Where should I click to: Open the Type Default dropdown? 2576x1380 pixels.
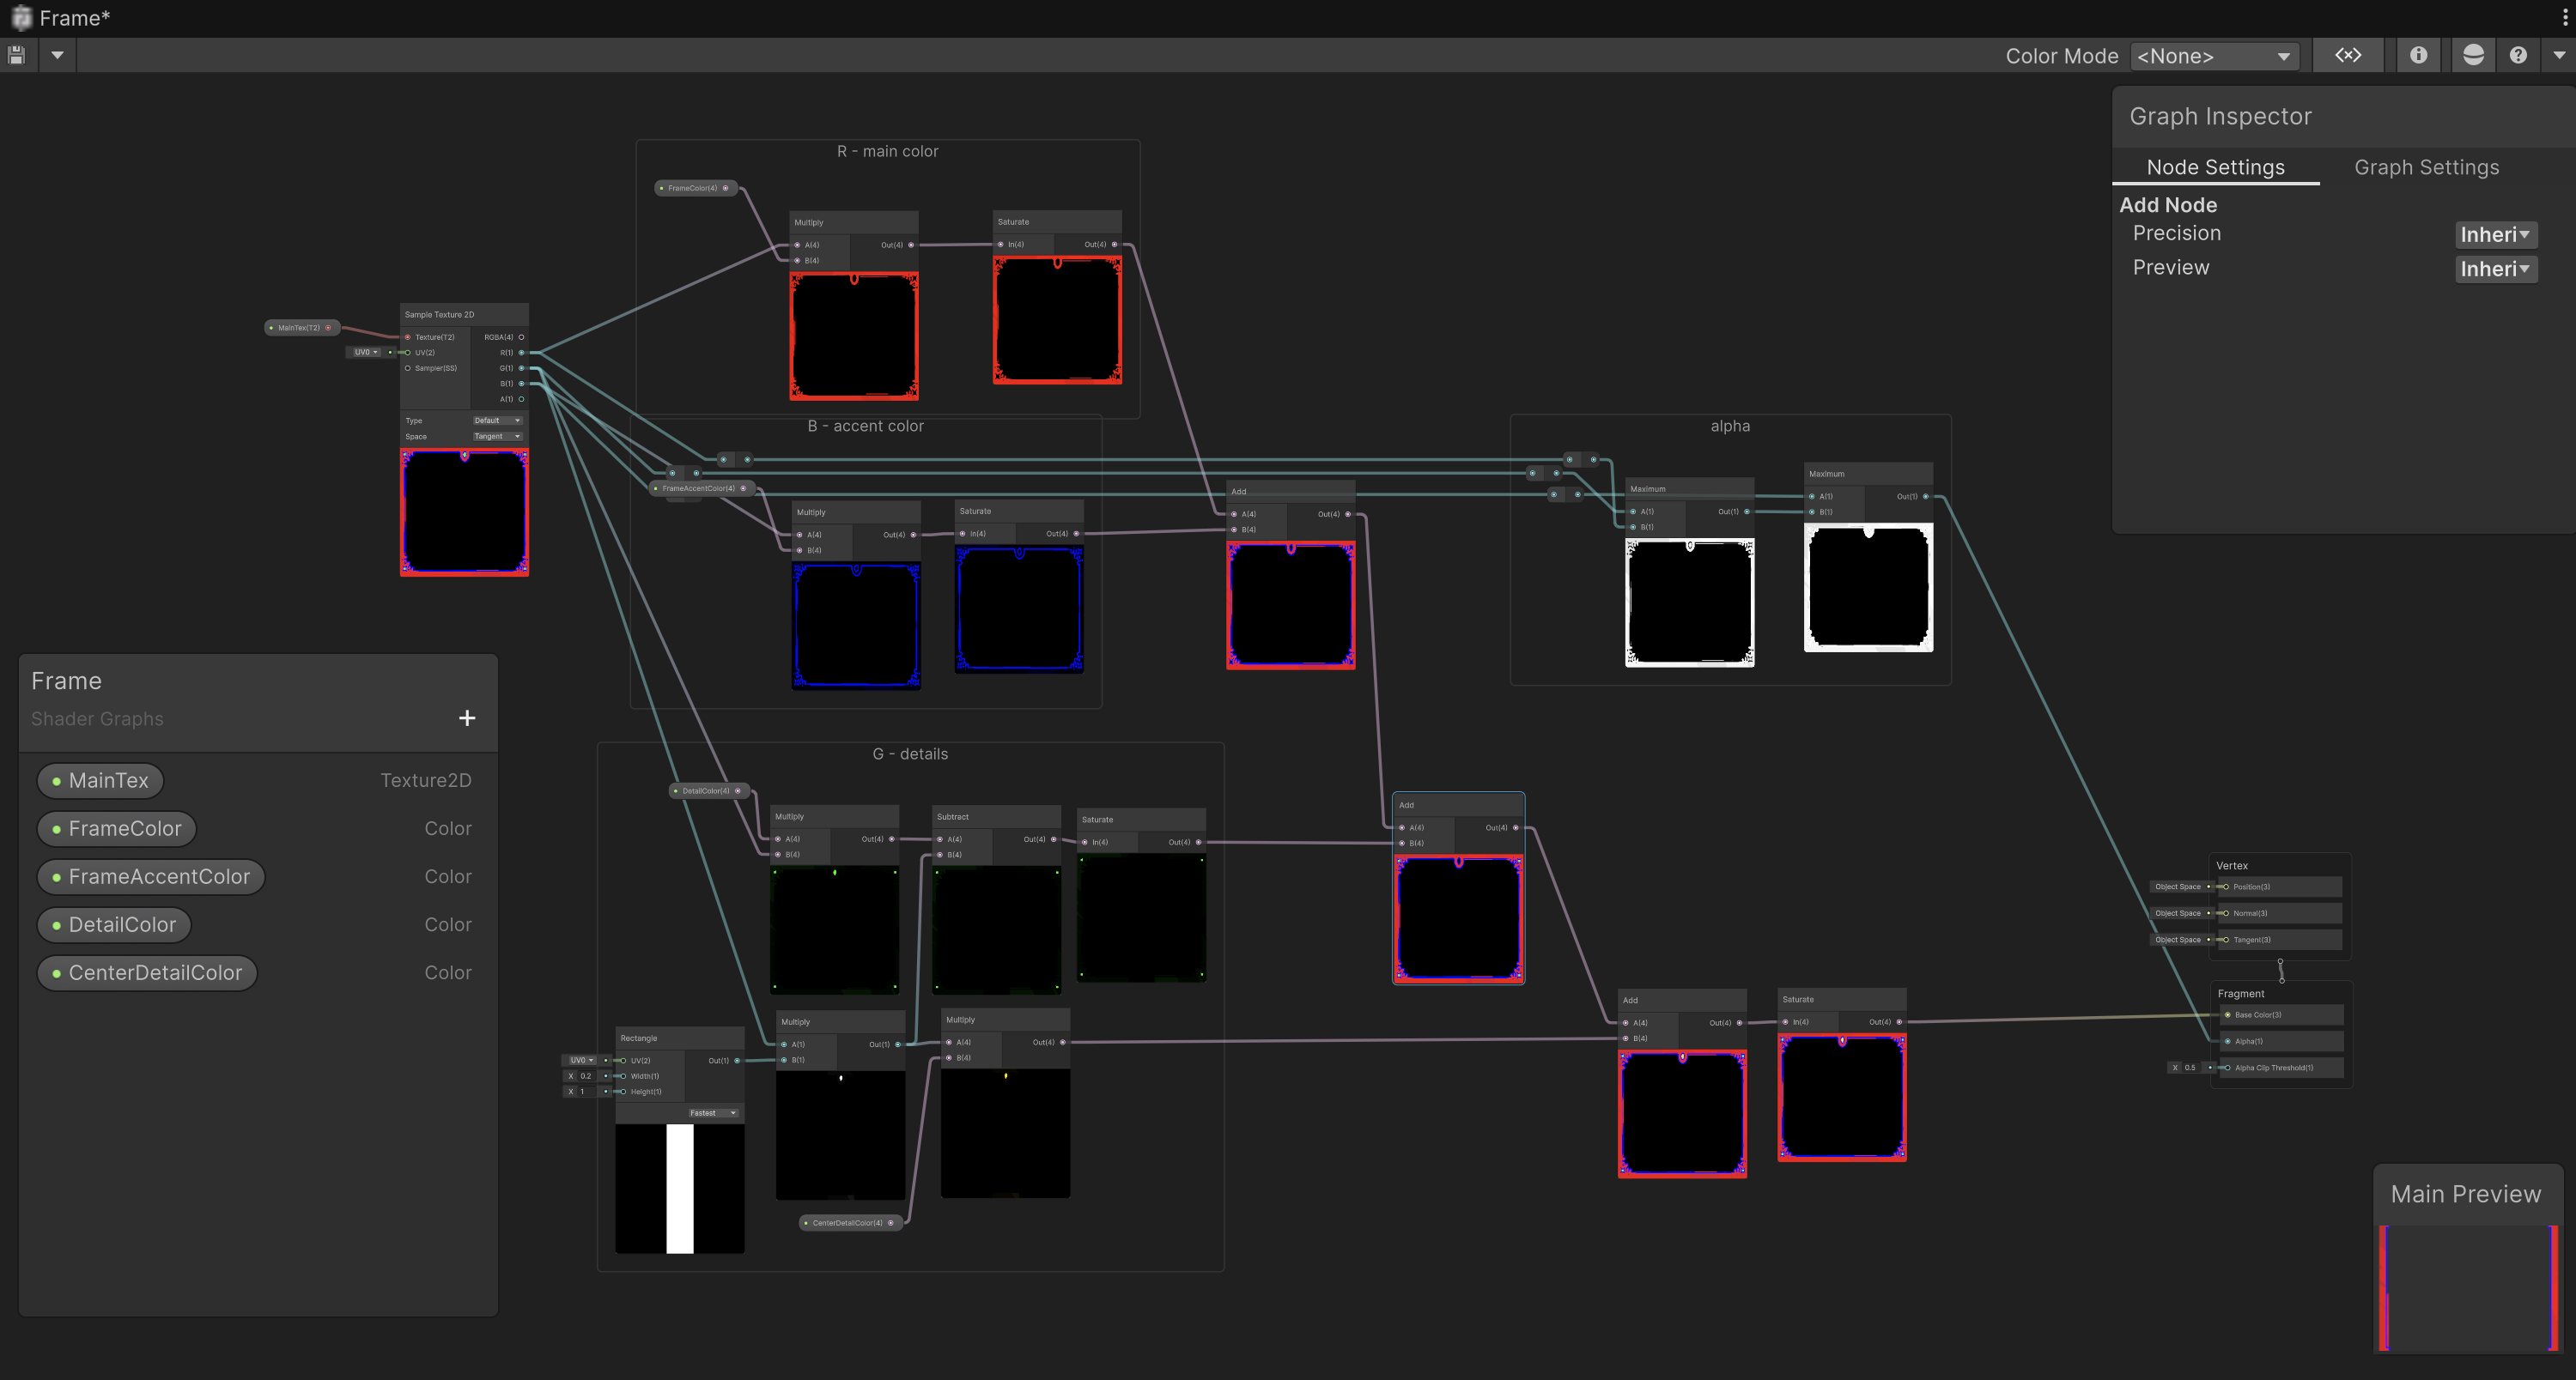497,421
